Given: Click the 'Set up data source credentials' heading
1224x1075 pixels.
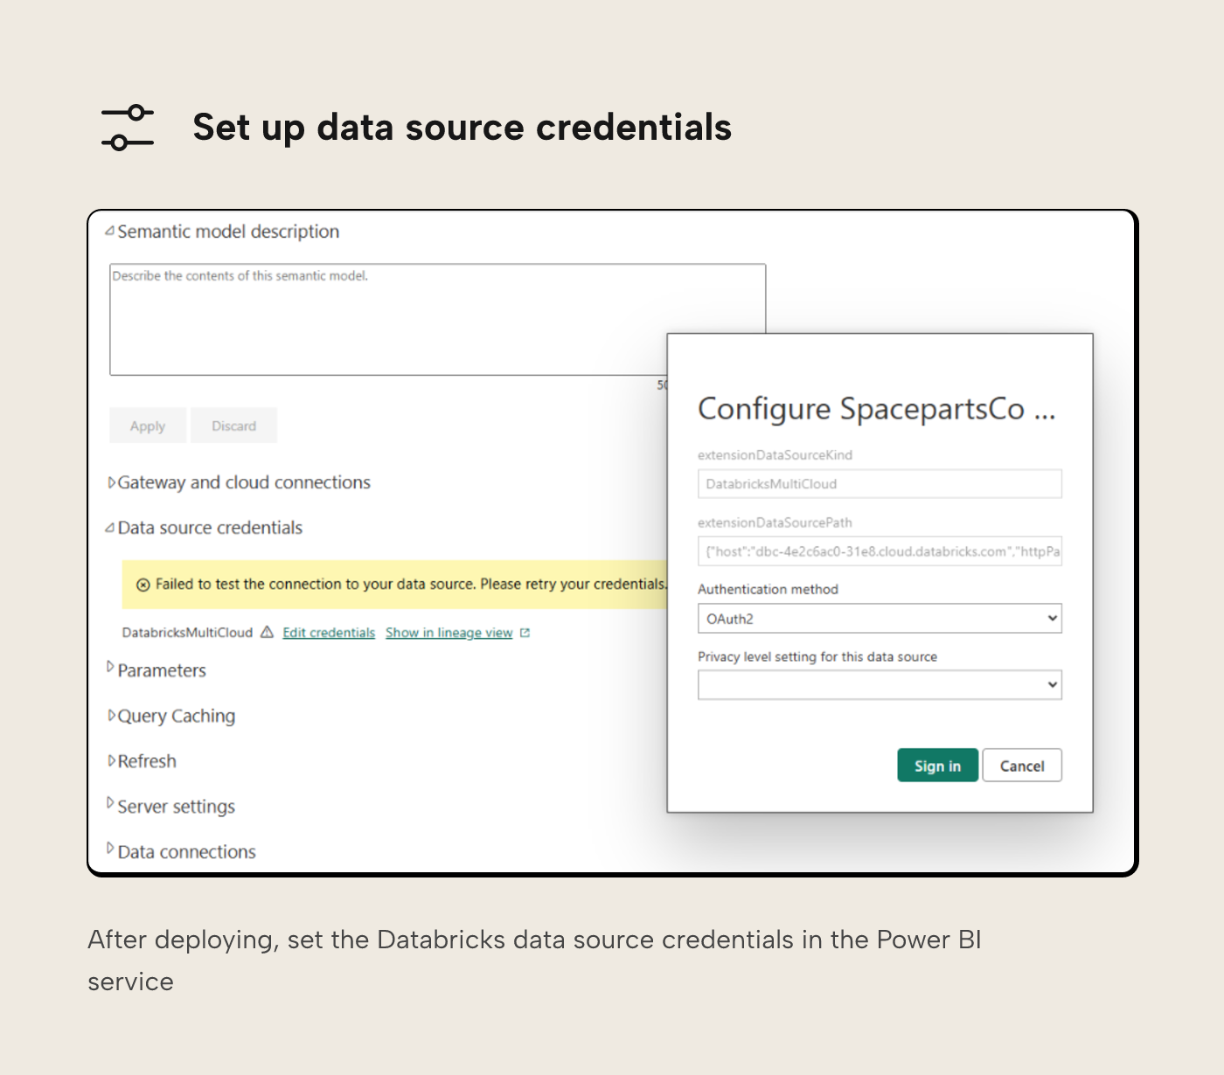Looking at the screenshot, I should click(462, 128).
